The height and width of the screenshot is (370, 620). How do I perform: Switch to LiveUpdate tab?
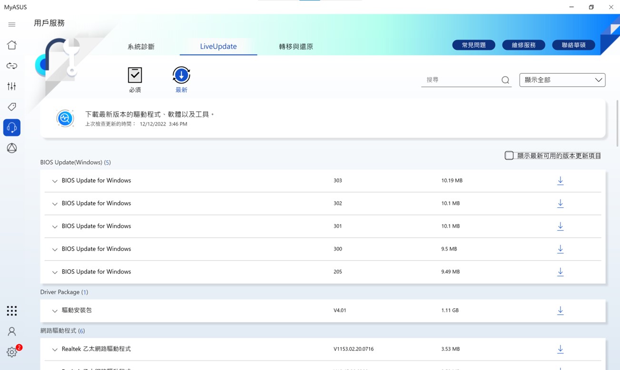coord(218,47)
